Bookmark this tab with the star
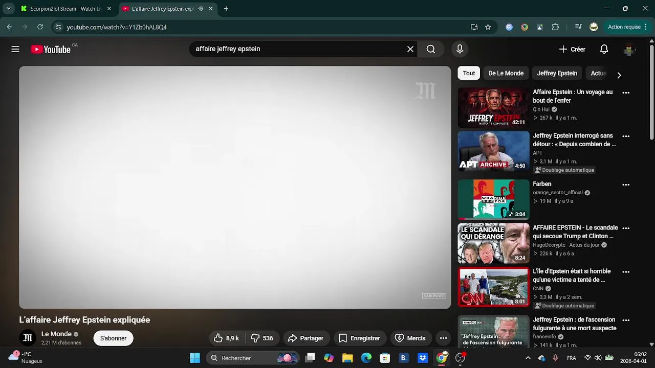This screenshot has height=368, width=655. (x=488, y=27)
